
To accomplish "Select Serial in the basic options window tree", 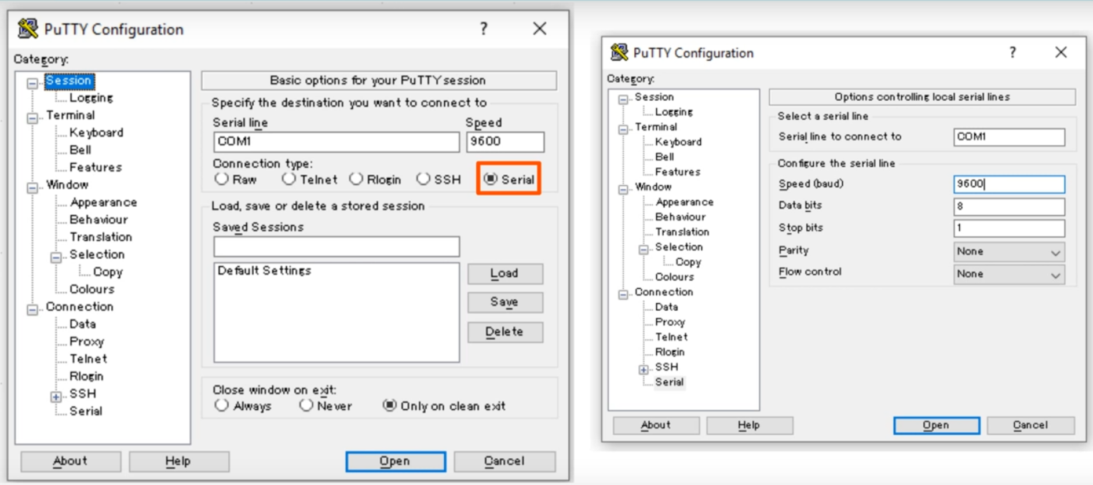I will [x=86, y=411].
